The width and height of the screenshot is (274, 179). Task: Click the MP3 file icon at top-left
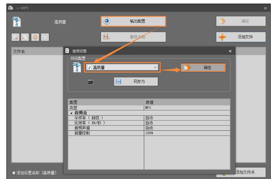tap(16, 22)
